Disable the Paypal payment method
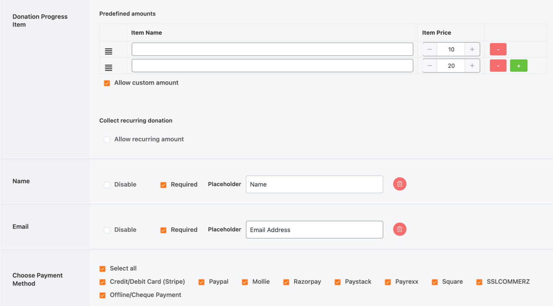This screenshot has height=306, width=553. click(201, 282)
